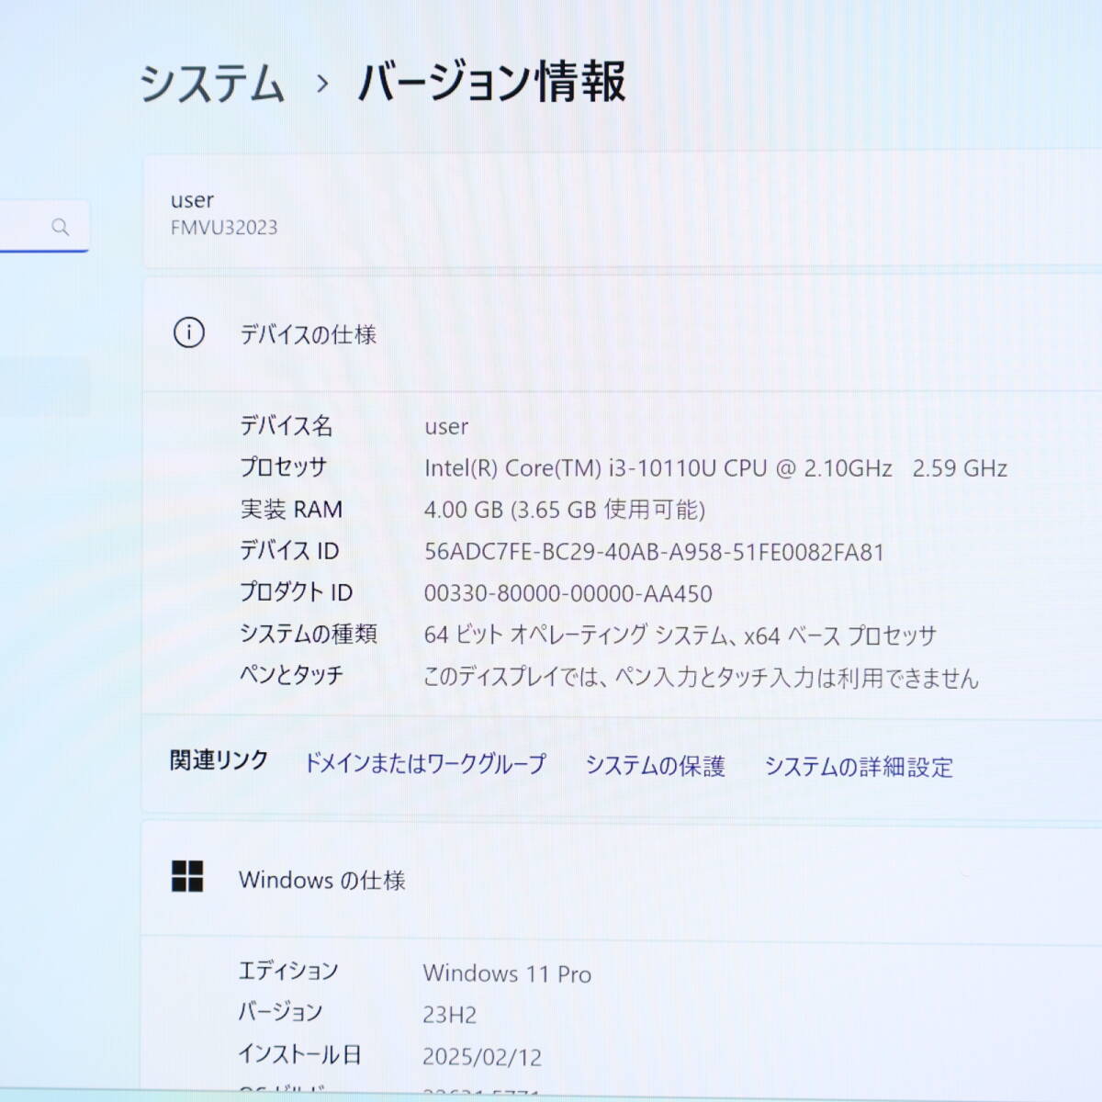Select the RAM value 4.00 GB text
The height and width of the screenshot is (1102, 1102).
564,510
